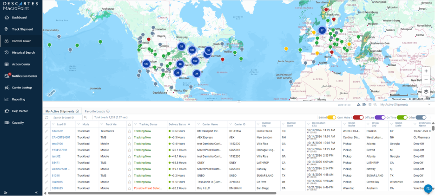
Task: Open grid kebab options menu
Action: 430,118
